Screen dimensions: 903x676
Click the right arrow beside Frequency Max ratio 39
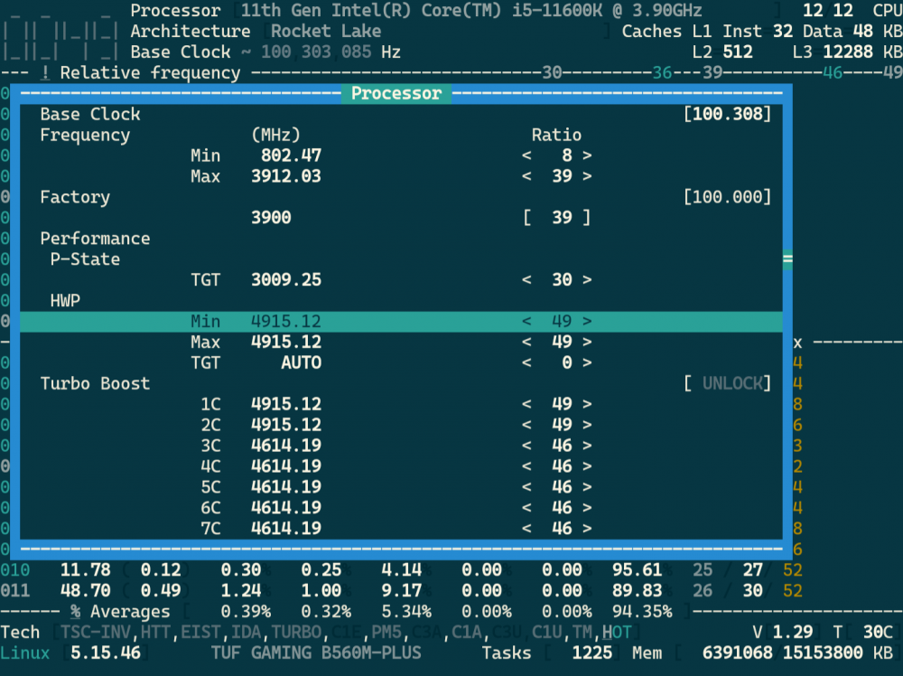coord(587,176)
